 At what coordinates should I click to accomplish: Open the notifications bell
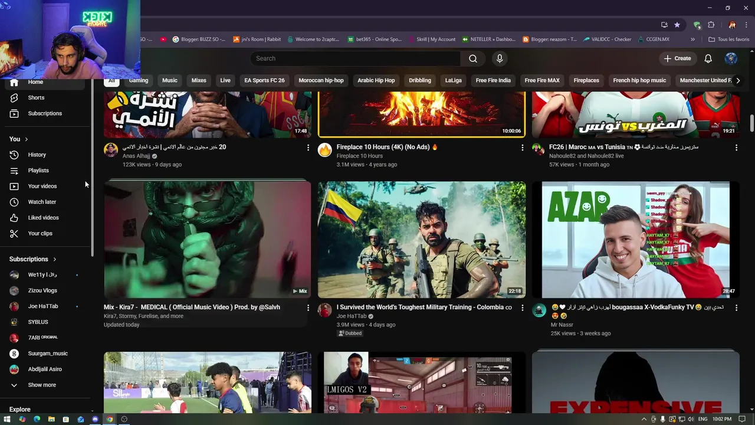pos(708,58)
